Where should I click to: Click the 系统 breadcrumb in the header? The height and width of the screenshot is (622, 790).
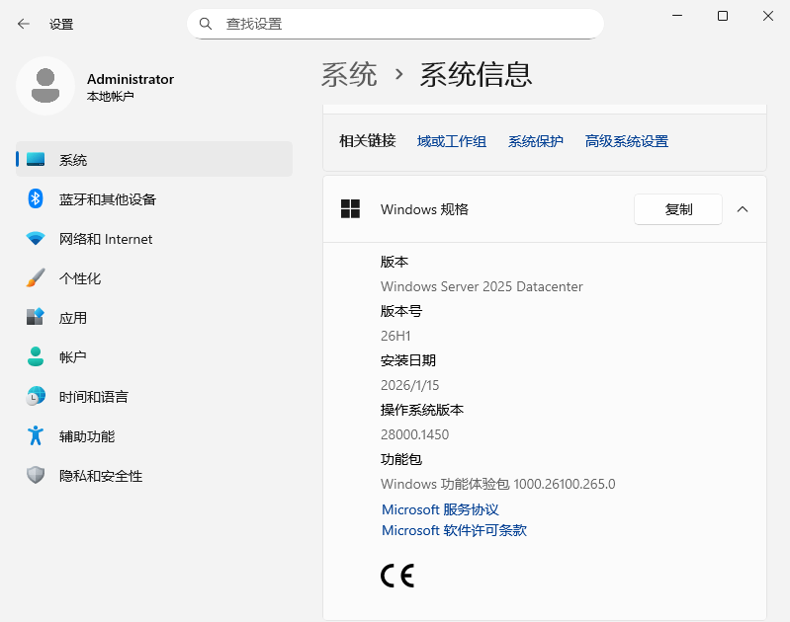click(x=349, y=75)
